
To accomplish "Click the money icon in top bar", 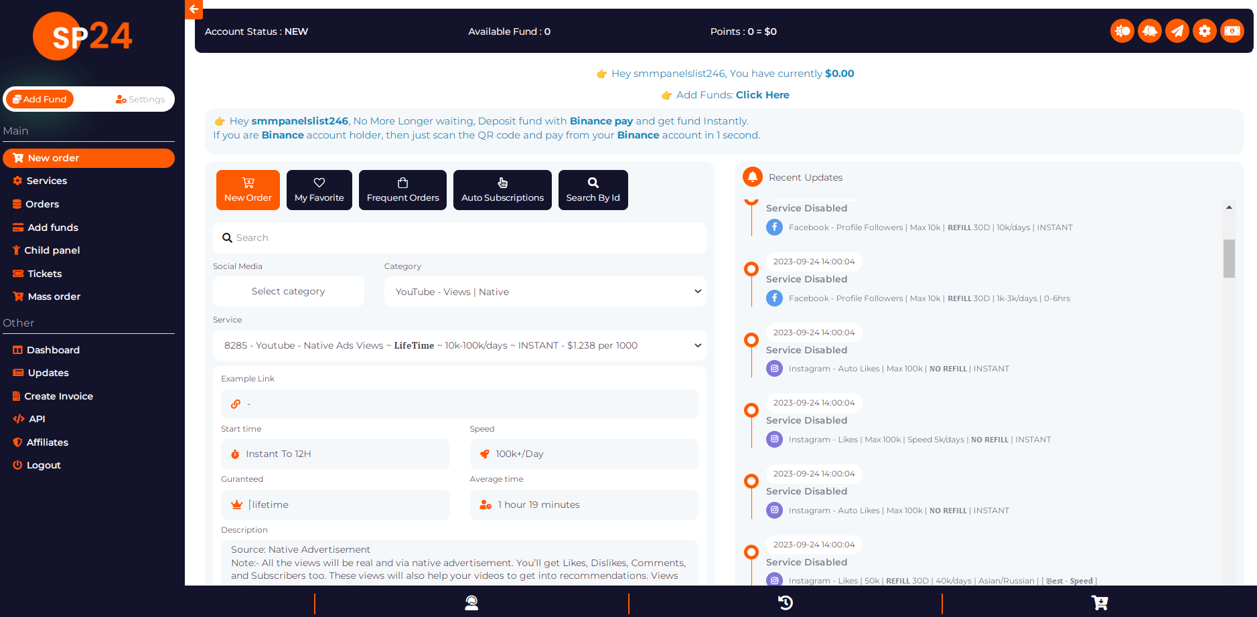I will [1232, 31].
